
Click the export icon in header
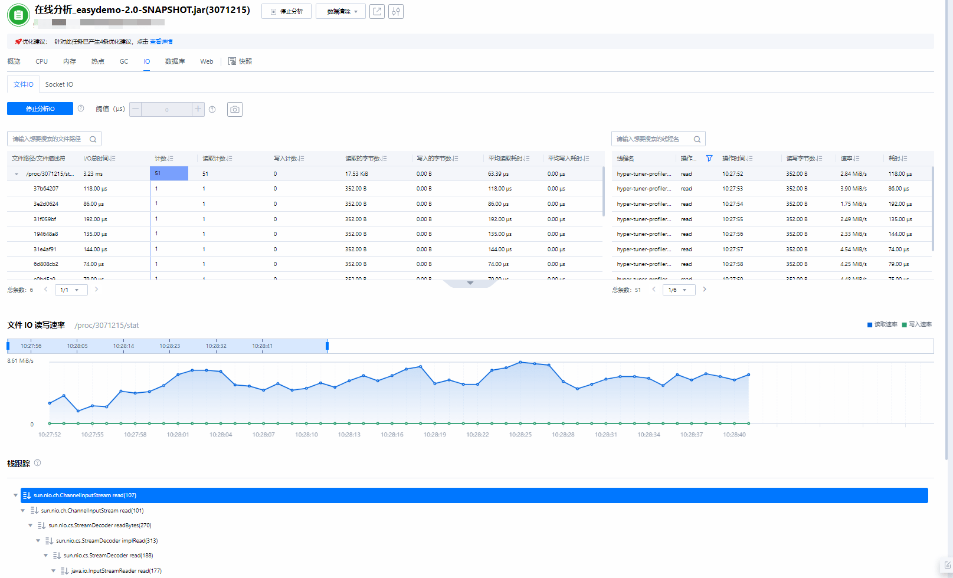pos(377,11)
